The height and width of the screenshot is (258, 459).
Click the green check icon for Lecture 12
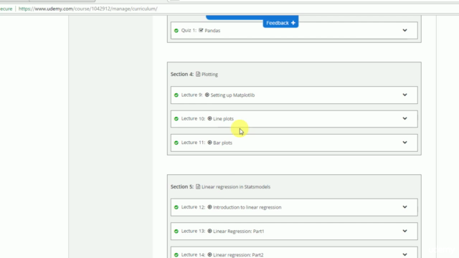click(x=176, y=207)
